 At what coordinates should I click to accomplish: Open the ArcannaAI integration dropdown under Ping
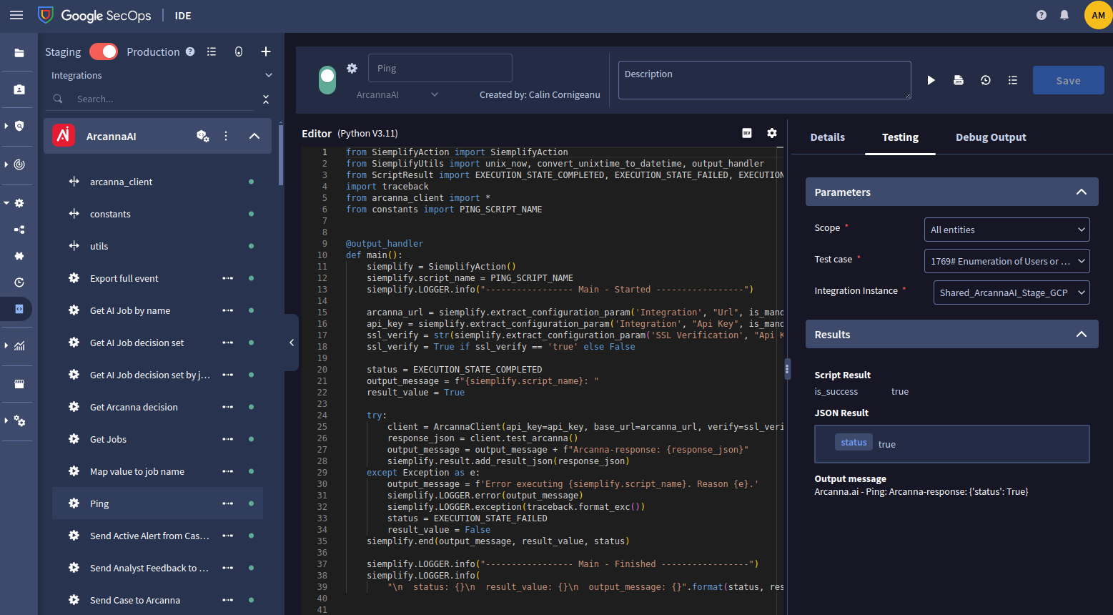(397, 94)
